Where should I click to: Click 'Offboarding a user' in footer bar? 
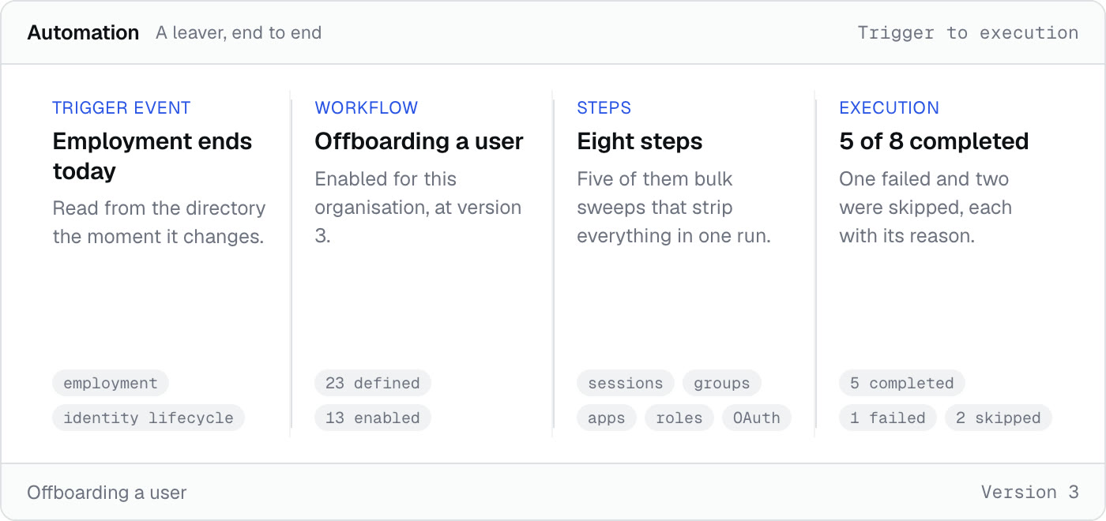coord(107,493)
